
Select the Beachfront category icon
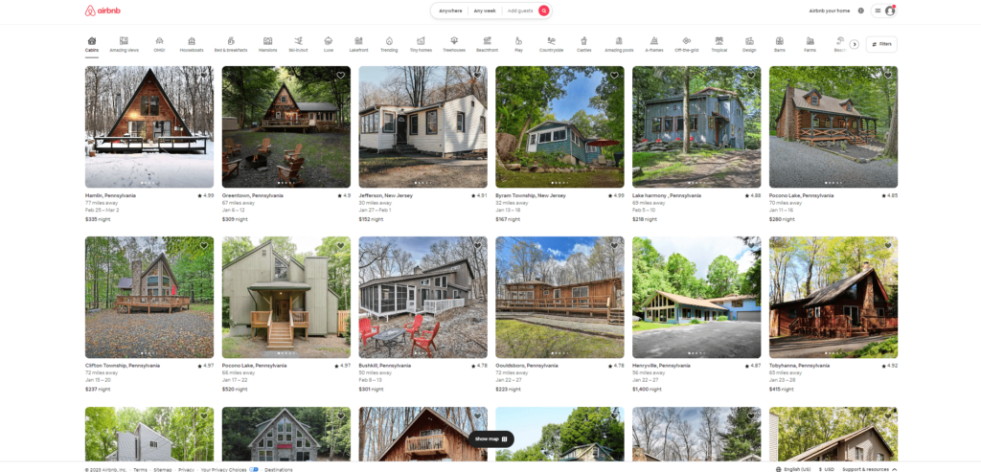click(x=488, y=40)
